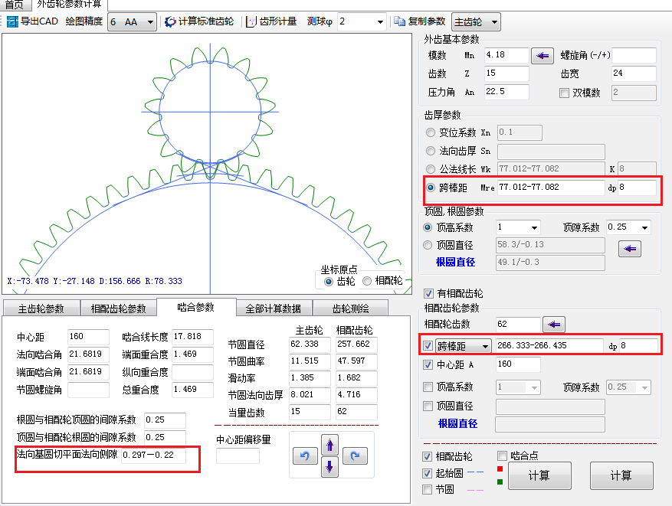Switch to the 全部计算数据 tab

274,308
